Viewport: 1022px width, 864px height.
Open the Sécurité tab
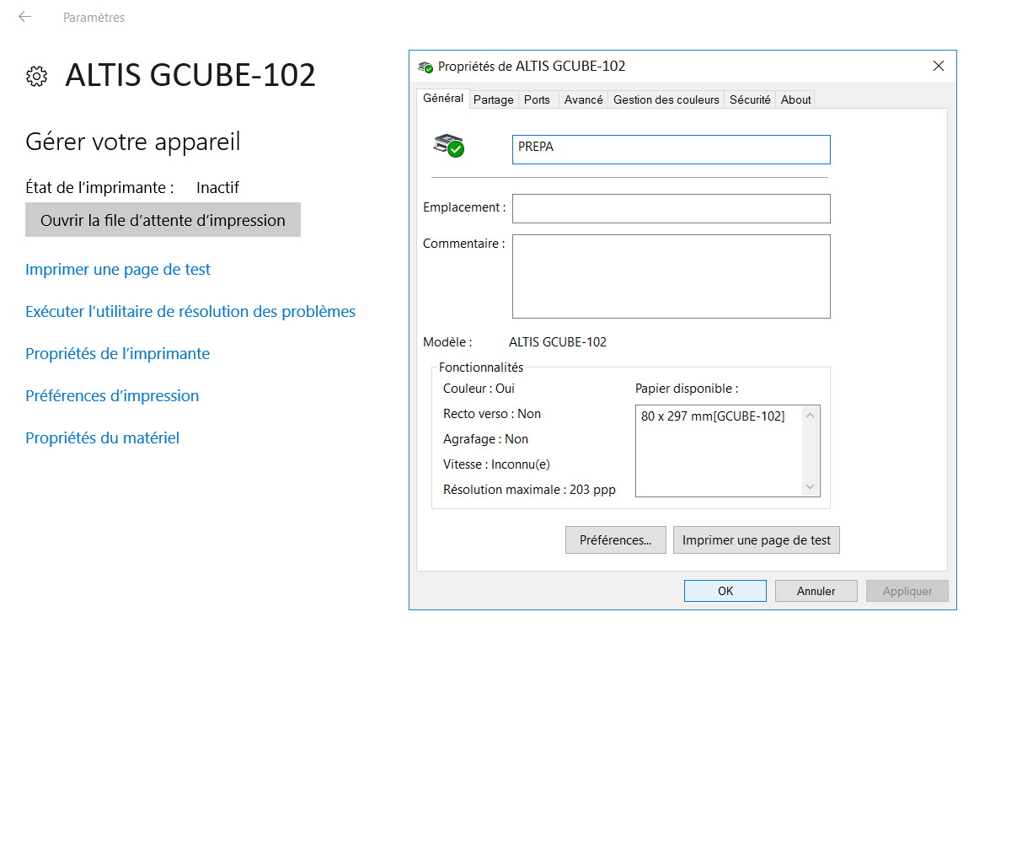(750, 99)
